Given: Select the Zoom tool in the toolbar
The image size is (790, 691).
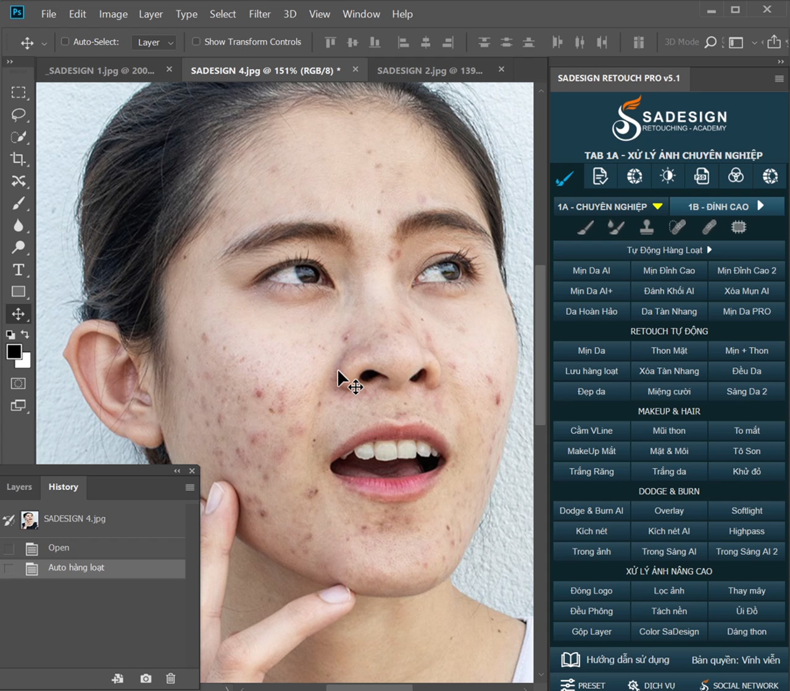Looking at the screenshot, I should (x=19, y=248).
